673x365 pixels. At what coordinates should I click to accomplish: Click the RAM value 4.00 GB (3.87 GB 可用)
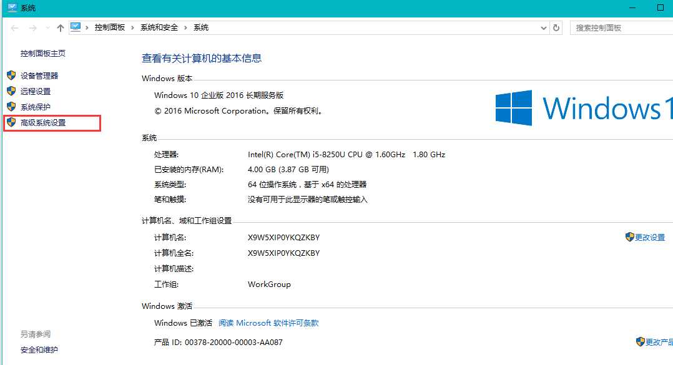pyautogui.click(x=288, y=170)
